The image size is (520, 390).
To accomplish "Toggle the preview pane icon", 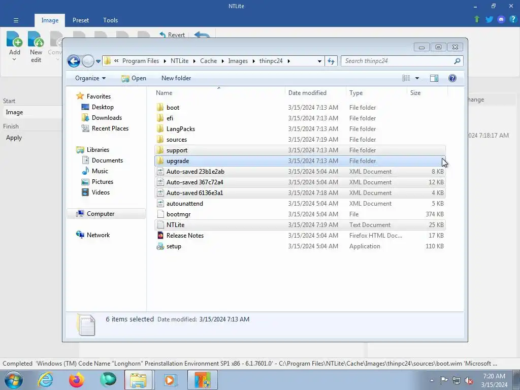I will (434, 78).
